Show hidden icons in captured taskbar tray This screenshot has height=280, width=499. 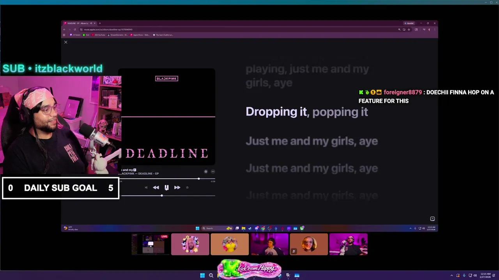point(410,228)
